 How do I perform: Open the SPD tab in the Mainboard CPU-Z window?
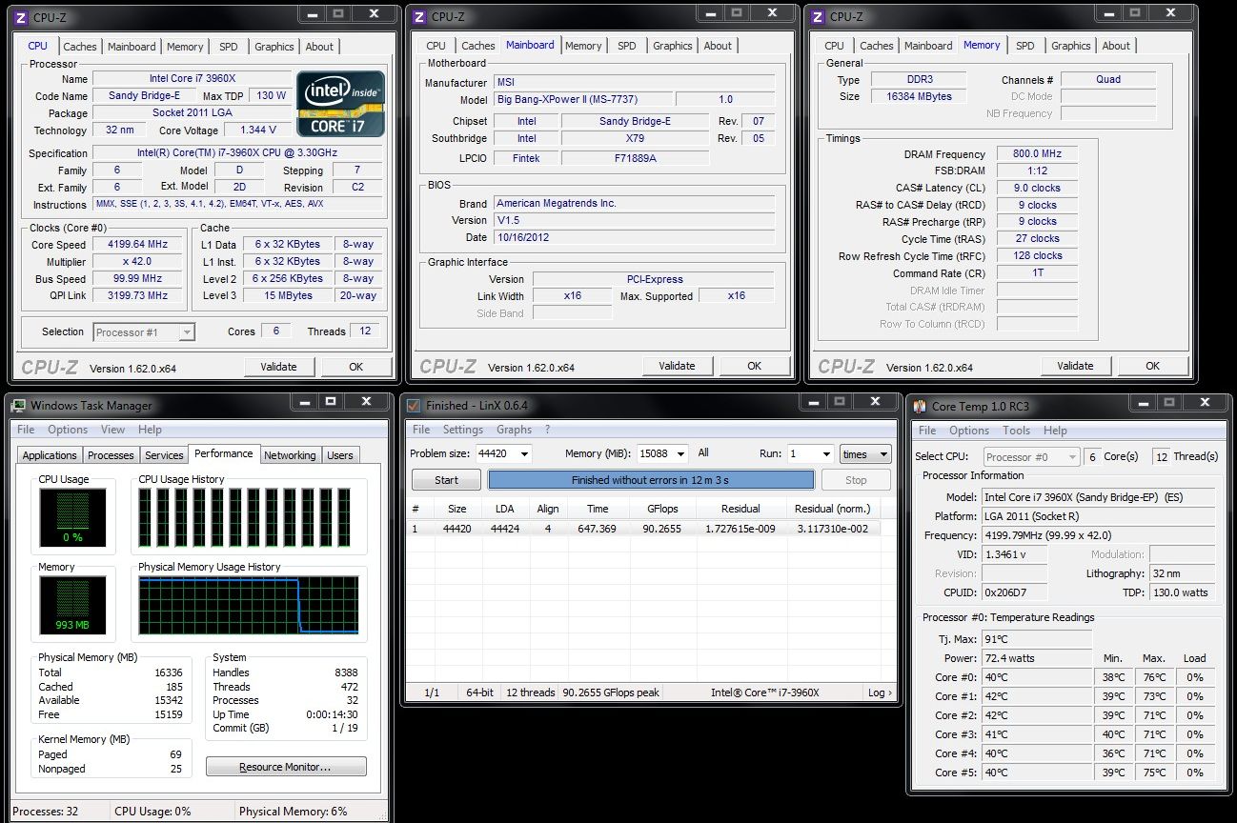tap(626, 46)
